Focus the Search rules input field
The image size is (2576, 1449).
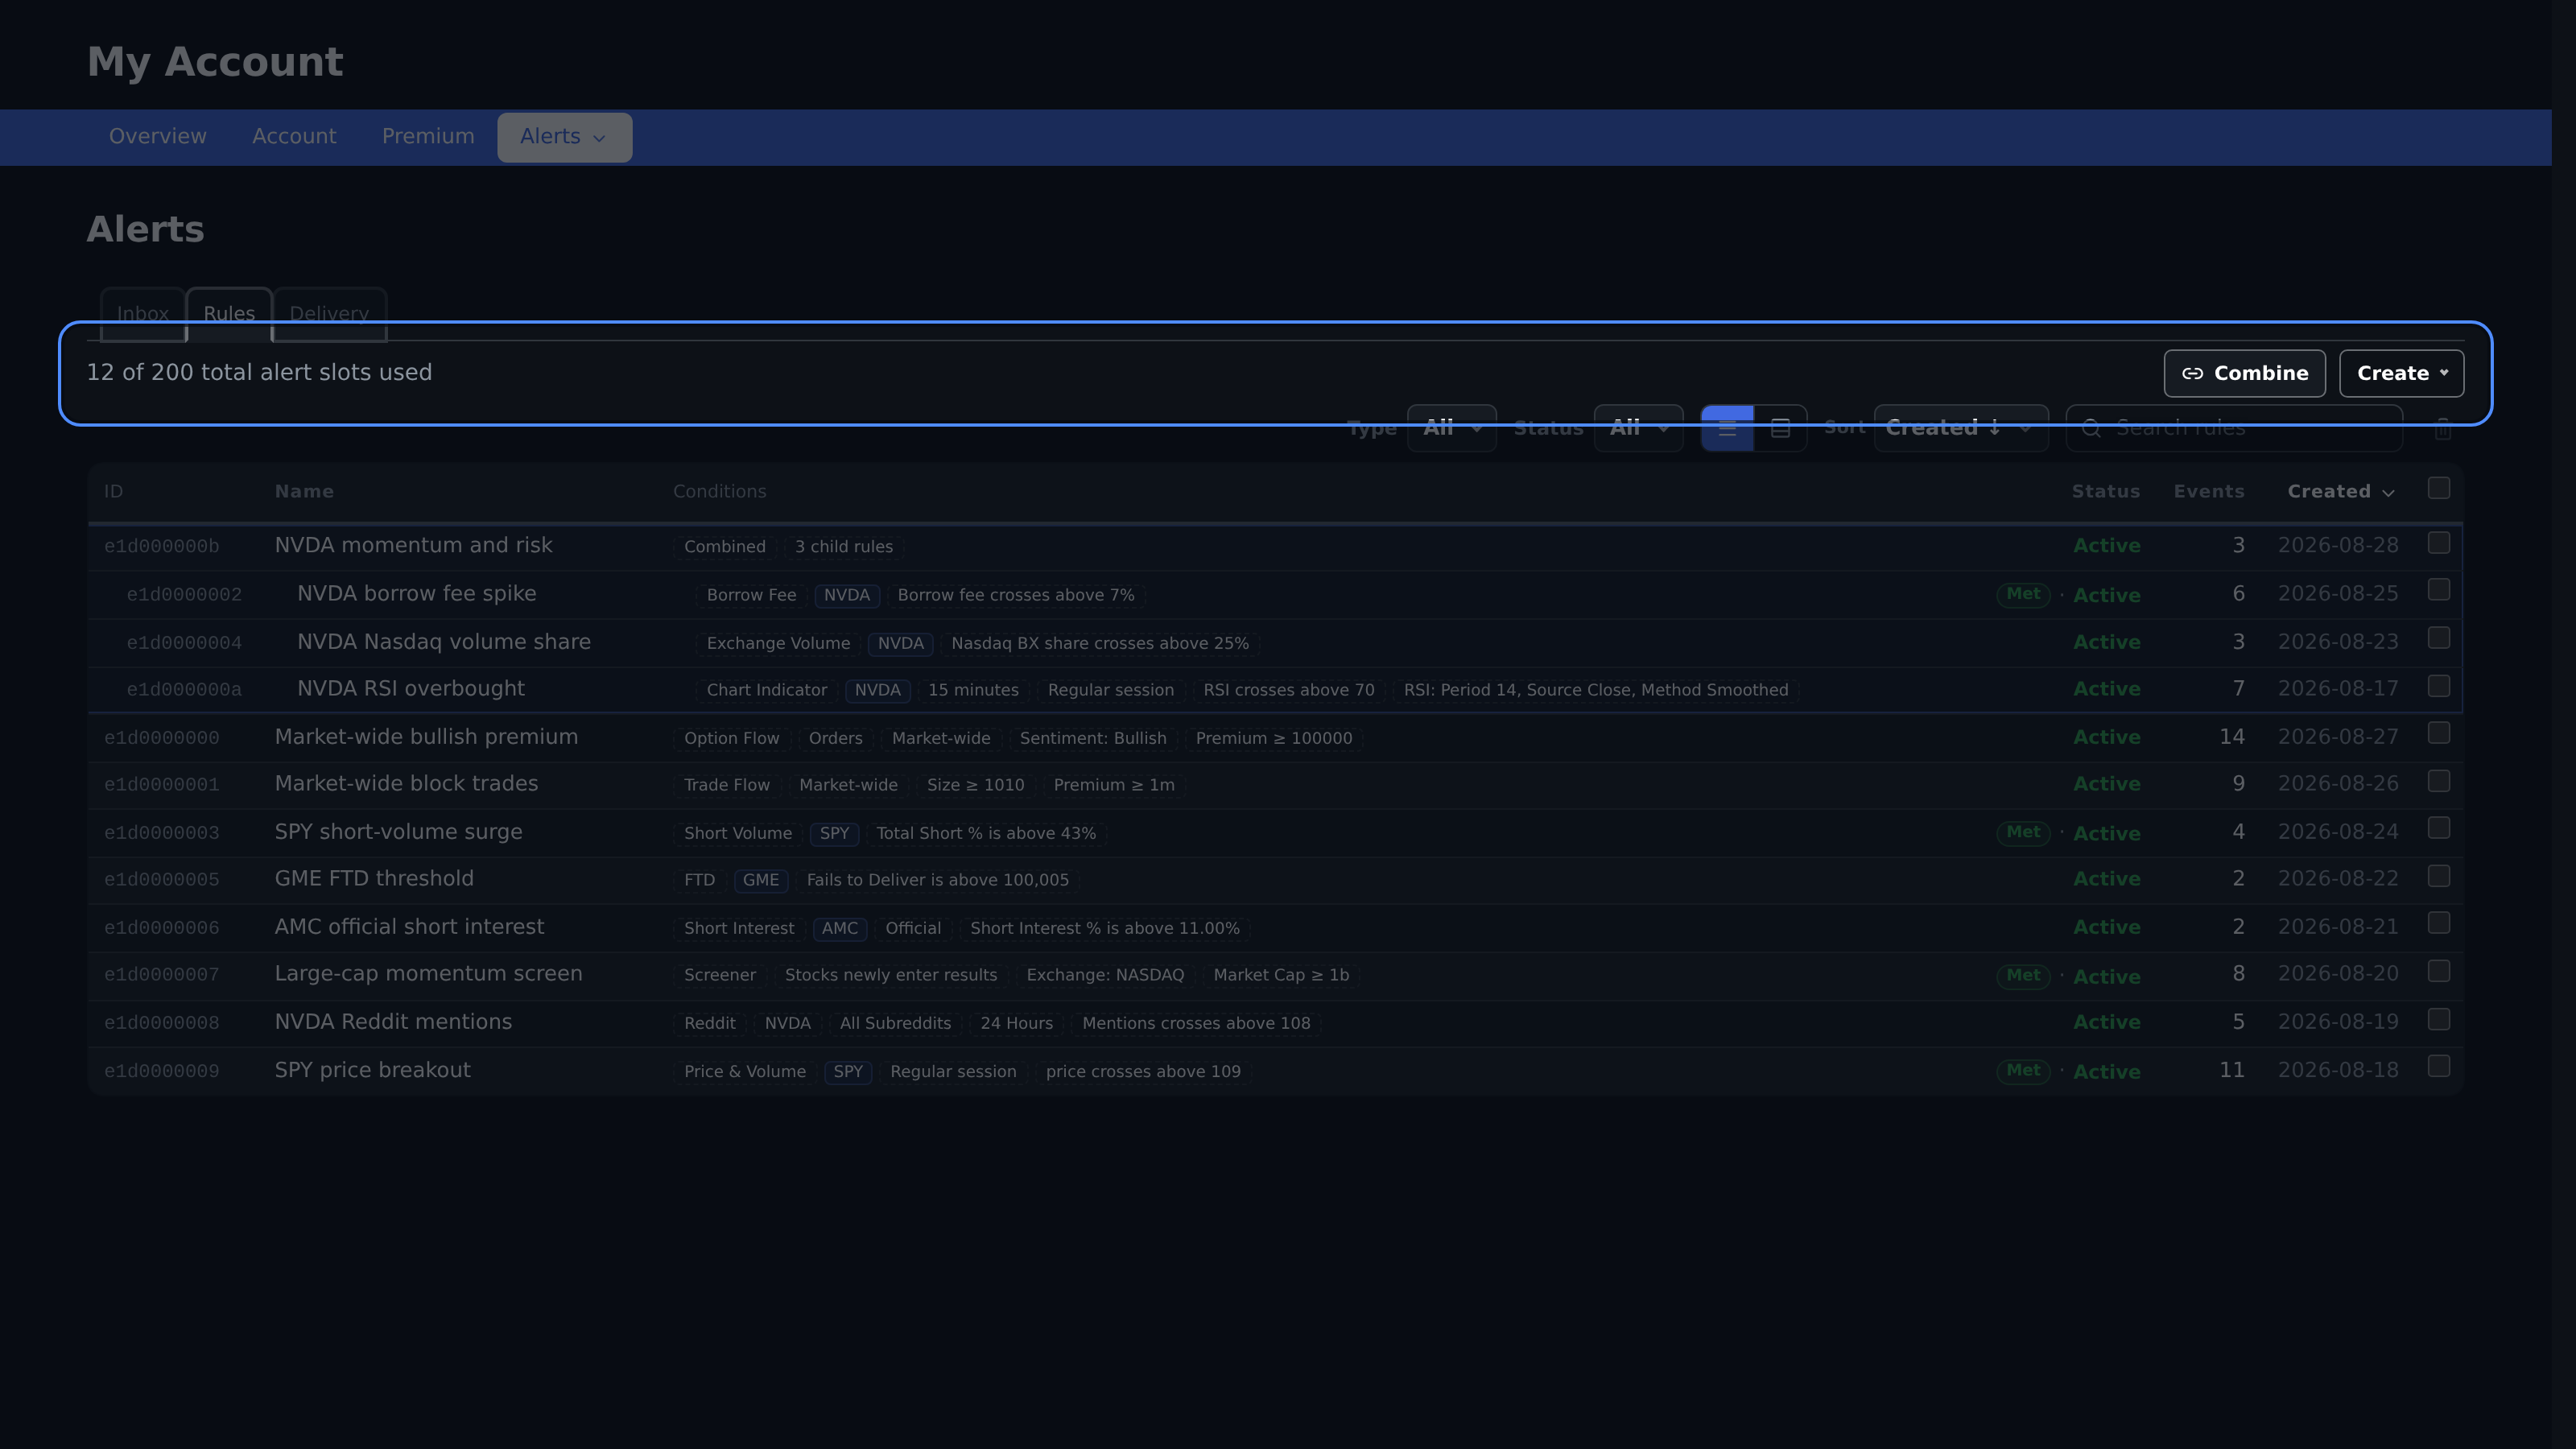pos(2234,428)
